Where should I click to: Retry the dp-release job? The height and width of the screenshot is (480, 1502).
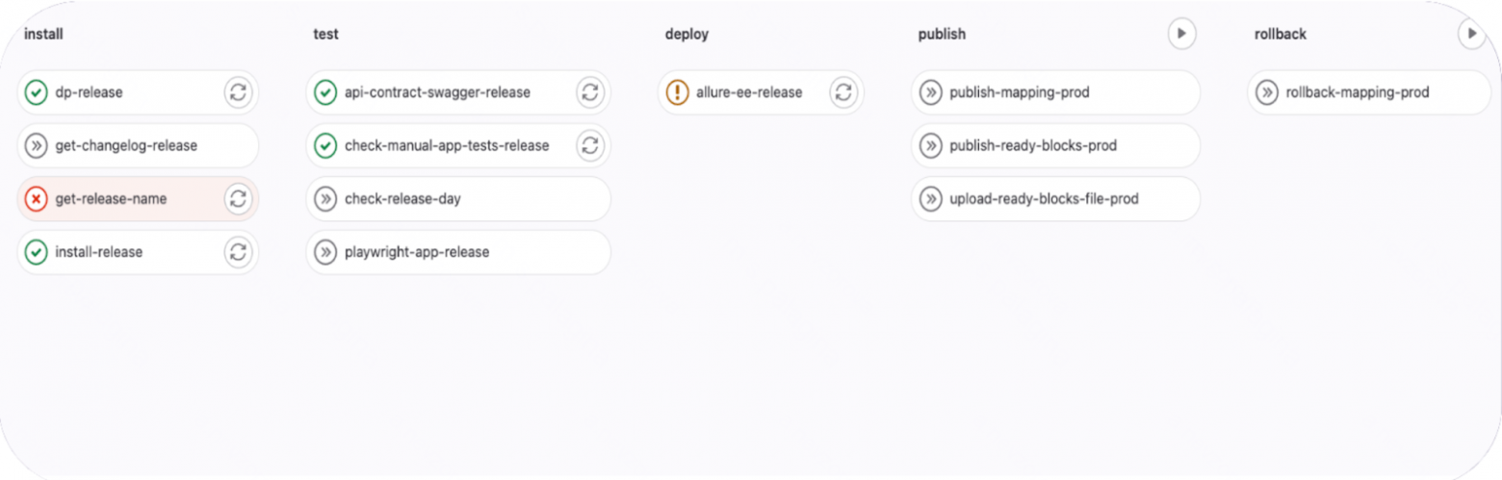(x=238, y=92)
